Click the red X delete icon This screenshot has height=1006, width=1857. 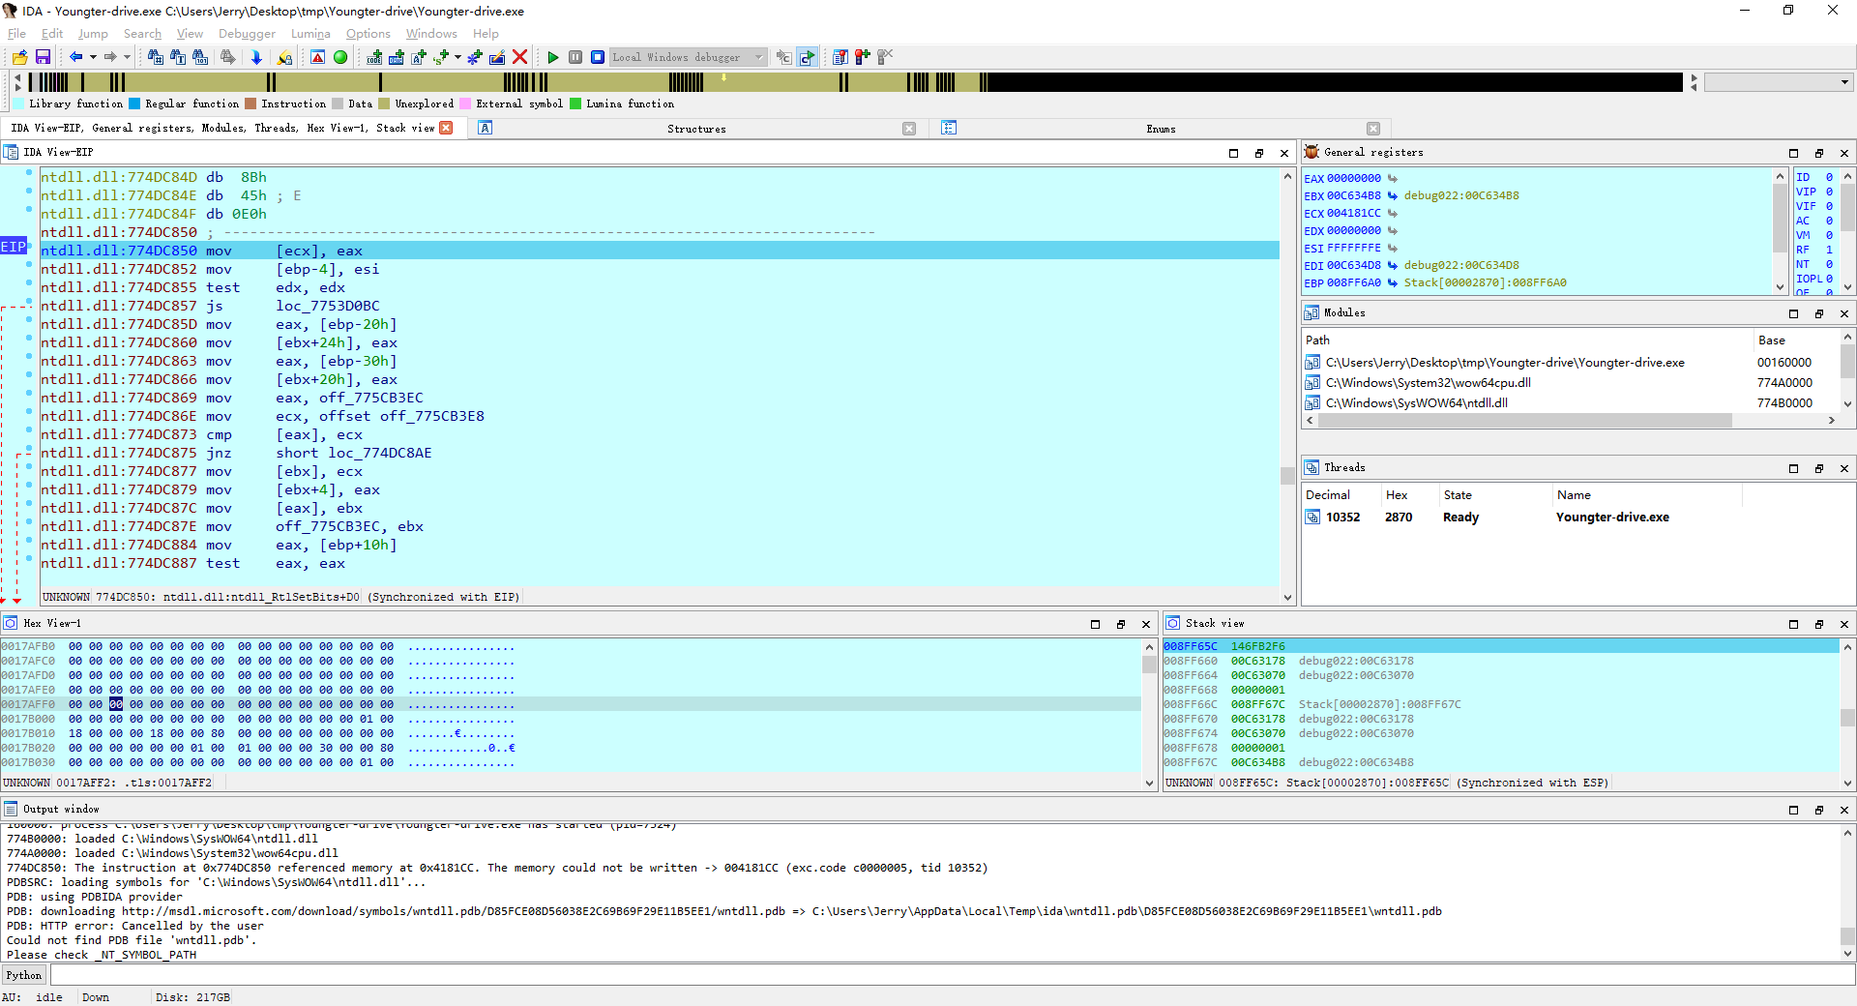tap(520, 58)
